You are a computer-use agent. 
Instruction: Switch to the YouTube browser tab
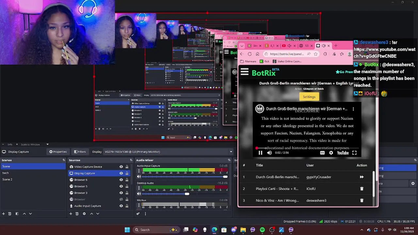[x=286, y=46]
